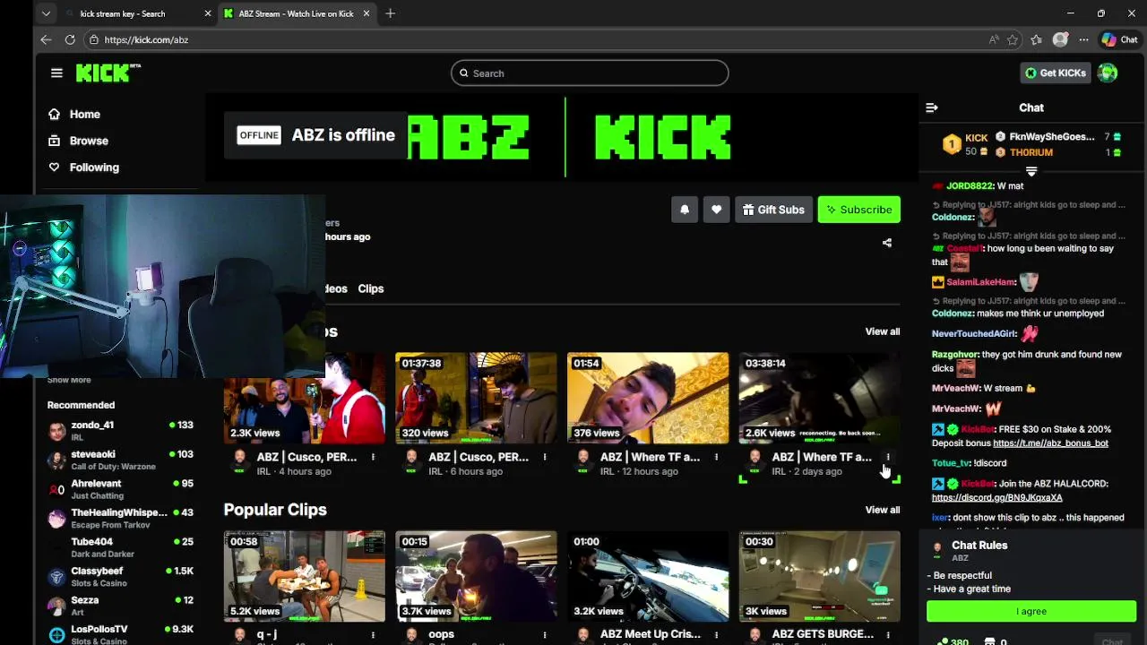Play the 01:54 video thumbnail
The width and height of the screenshot is (1147, 645).
(x=648, y=398)
